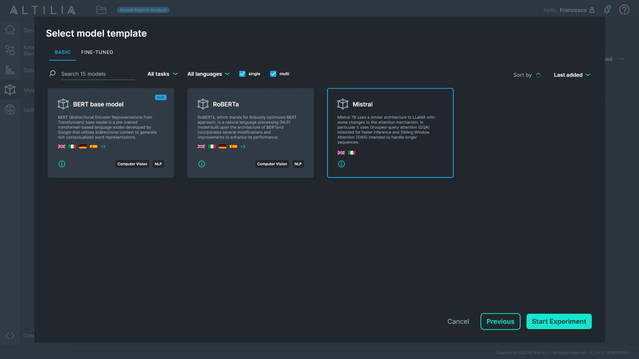The width and height of the screenshot is (639, 359).
Task: Open the help question mark icon
Action: [624, 10]
